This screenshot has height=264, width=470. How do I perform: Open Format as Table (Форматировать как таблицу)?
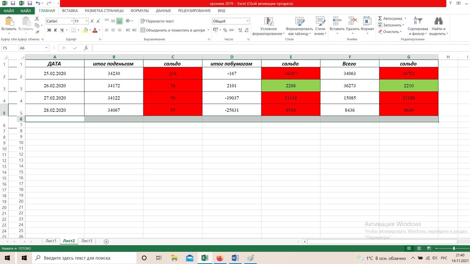pos(300,26)
